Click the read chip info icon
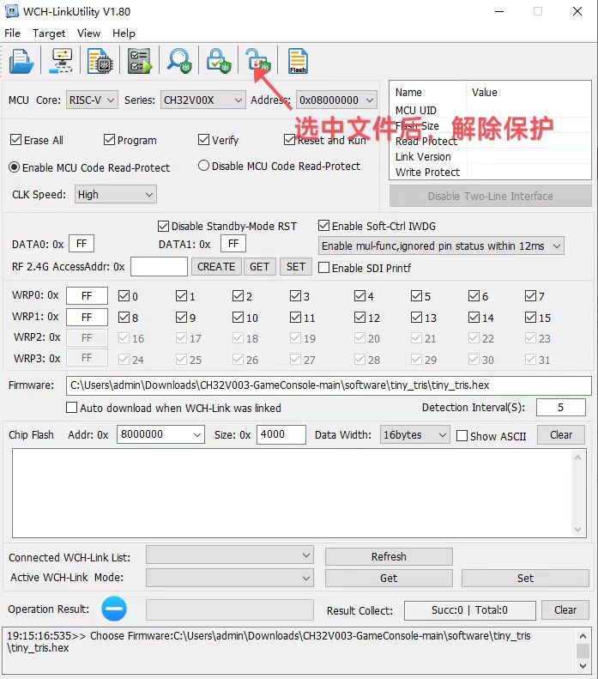The height and width of the screenshot is (679, 598). (101, 61)
